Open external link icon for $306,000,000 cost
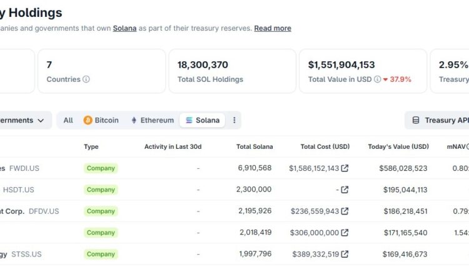Viewport: 469px width, 269px height. [x=345, y=233]
